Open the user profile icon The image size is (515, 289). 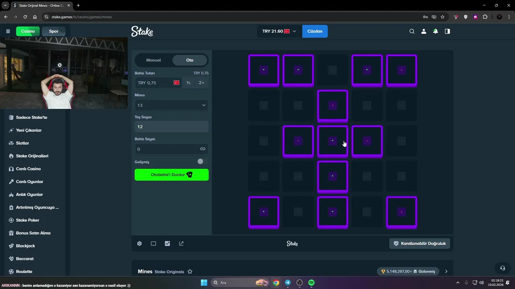[x=424, y=31]
